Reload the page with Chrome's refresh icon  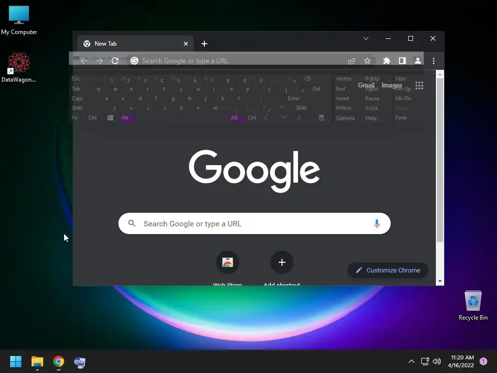tap(115, 61)
